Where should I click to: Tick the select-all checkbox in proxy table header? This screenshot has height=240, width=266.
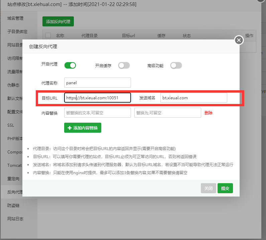click(x=48, y=35)
